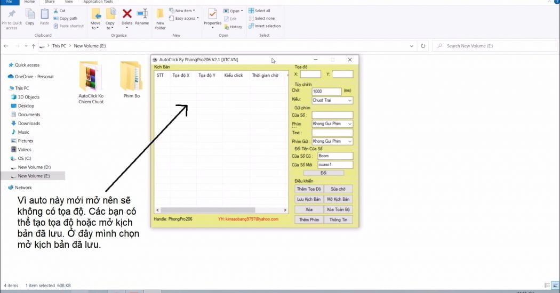
Task: Open the Share ribbon tab
Action: click(x=50, y=2)
